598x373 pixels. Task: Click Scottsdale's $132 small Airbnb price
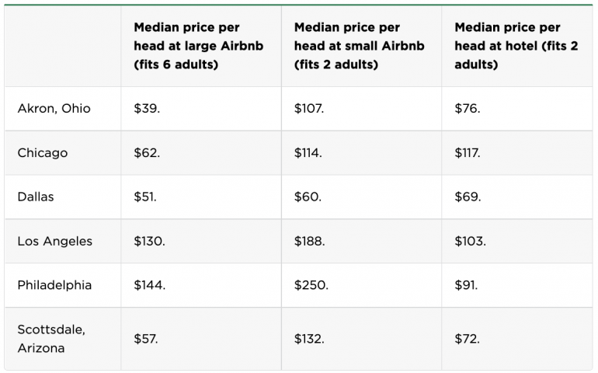(x=309, y=339)
